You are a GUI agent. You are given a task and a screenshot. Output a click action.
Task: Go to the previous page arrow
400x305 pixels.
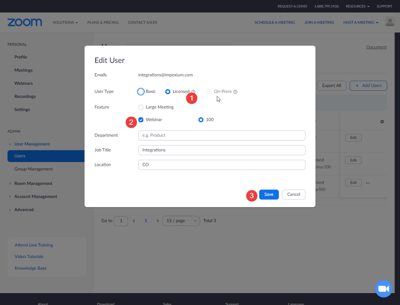[x=134, y=221]
